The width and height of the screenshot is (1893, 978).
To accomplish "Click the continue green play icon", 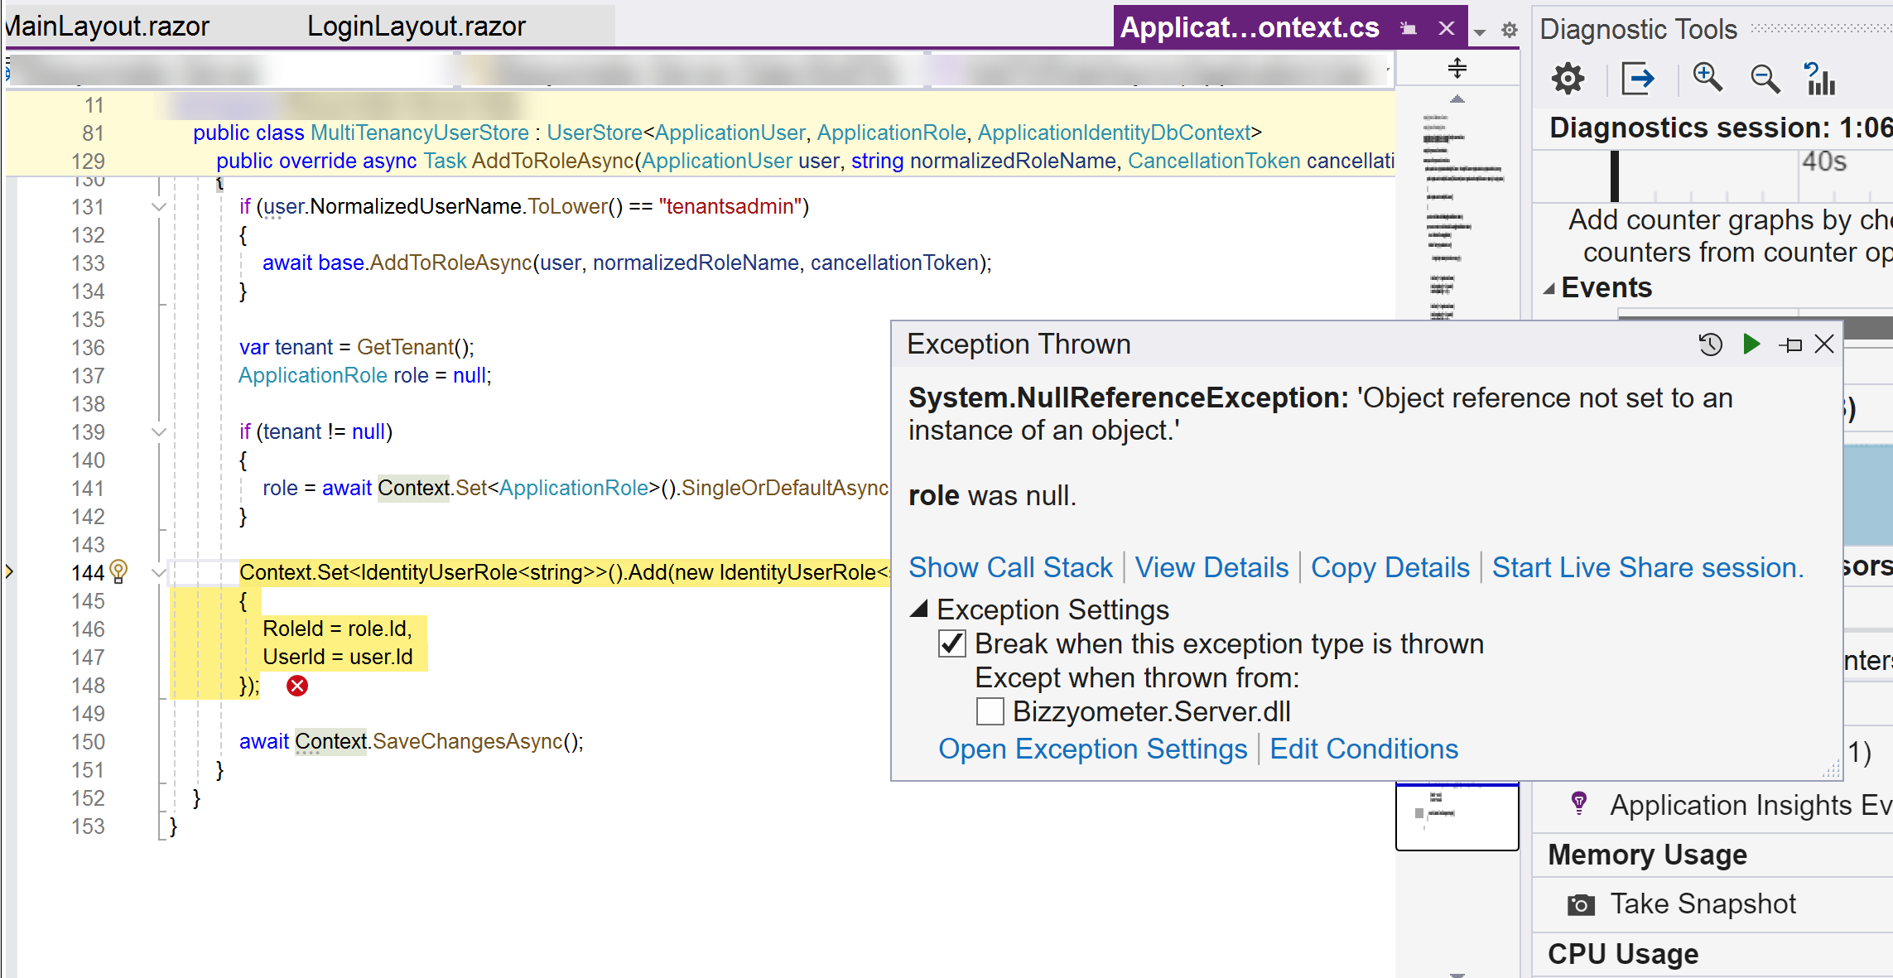I will point(1751,344).
